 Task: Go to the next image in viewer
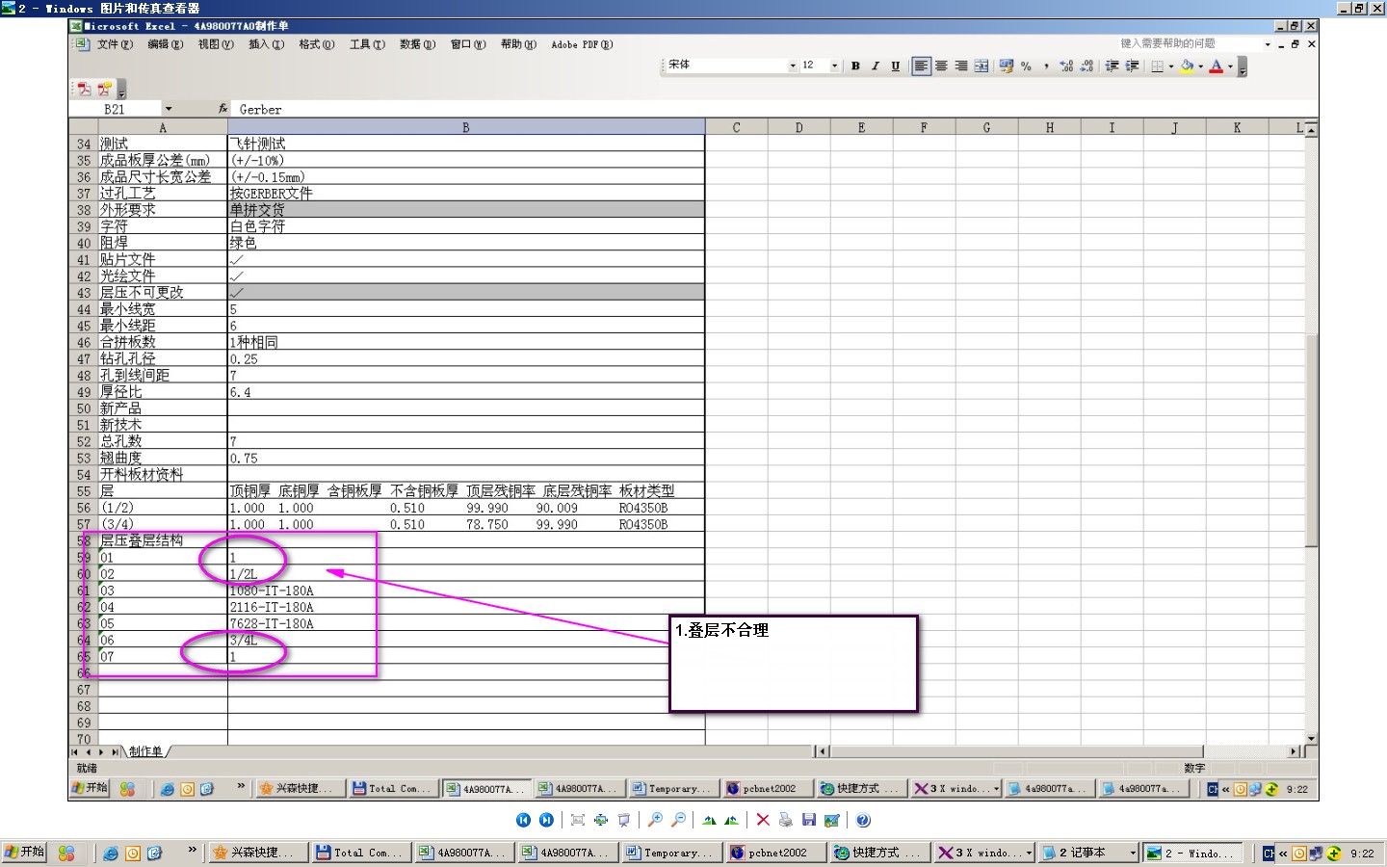point(546,820)
